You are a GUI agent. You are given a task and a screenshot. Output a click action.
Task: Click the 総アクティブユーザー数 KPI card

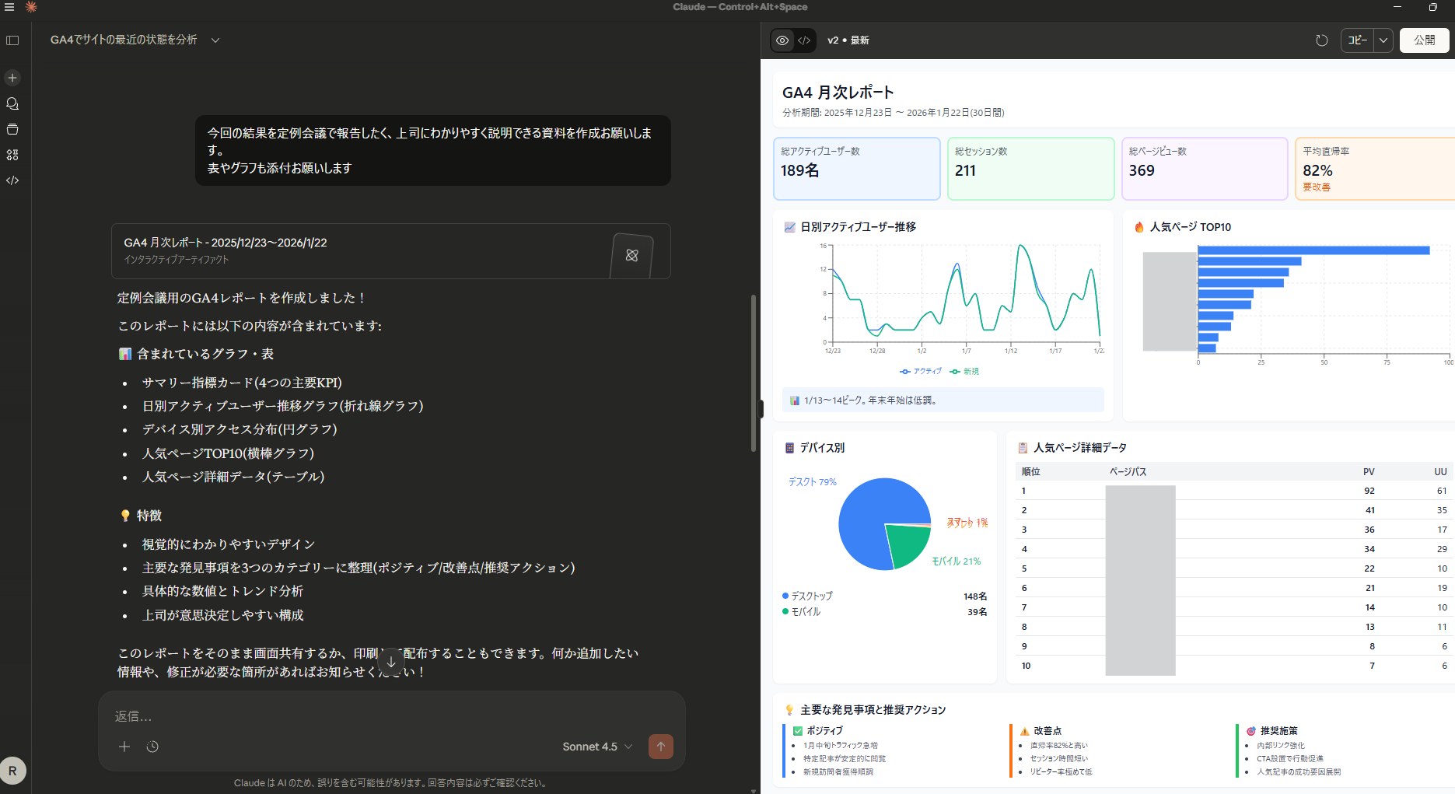pyautogui.click(x=857, y=169)
